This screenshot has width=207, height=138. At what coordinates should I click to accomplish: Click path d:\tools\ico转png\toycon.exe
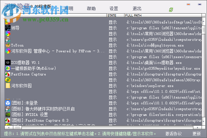point(155,46)
